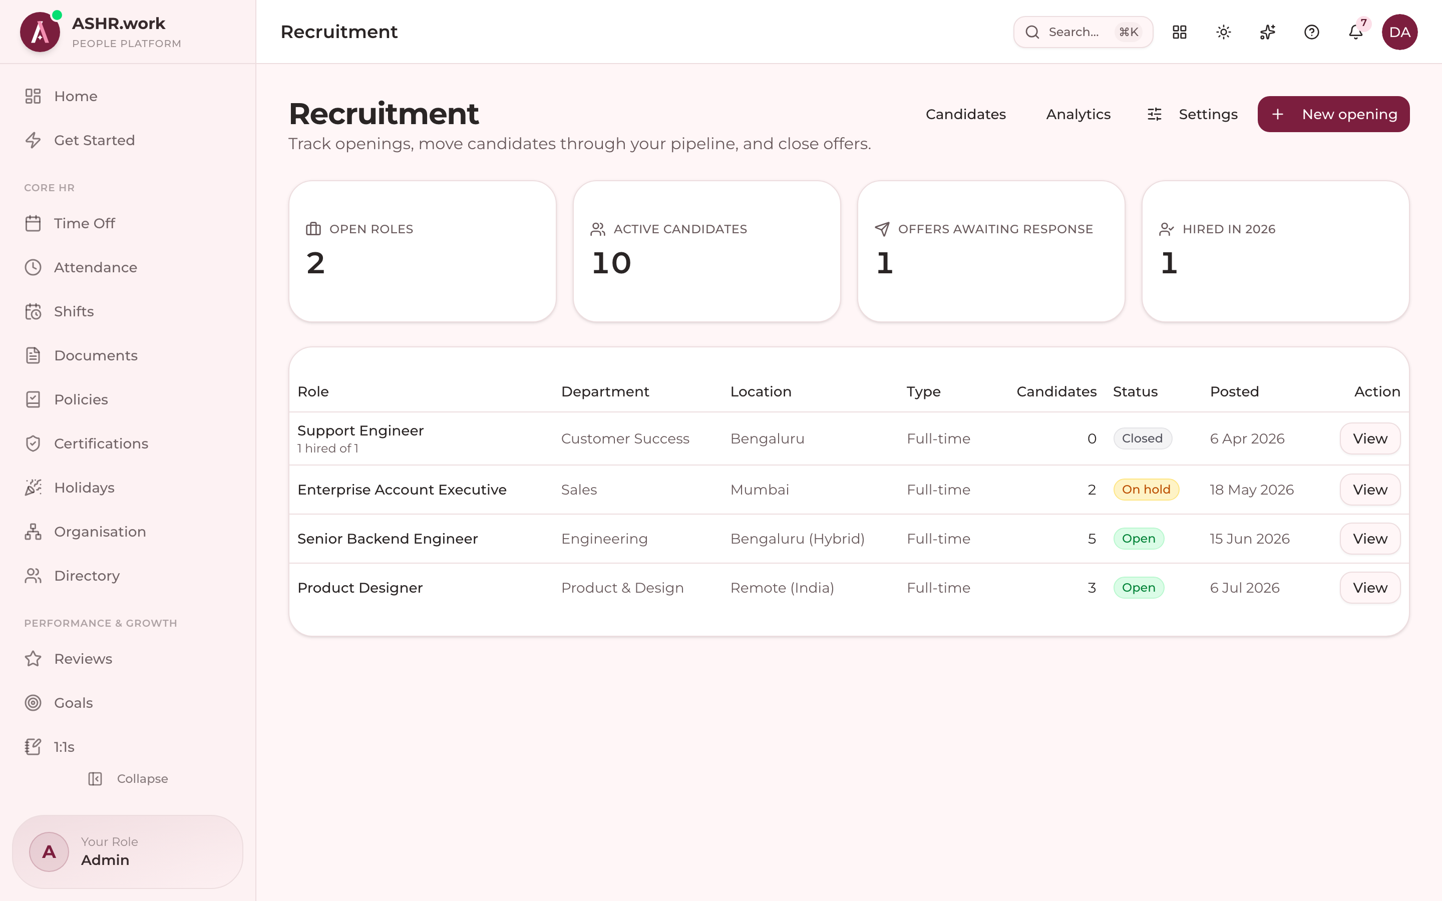1442x901 pixels.
Task: Click the Remote (India) location cell
Action: (x=782, y=588)
